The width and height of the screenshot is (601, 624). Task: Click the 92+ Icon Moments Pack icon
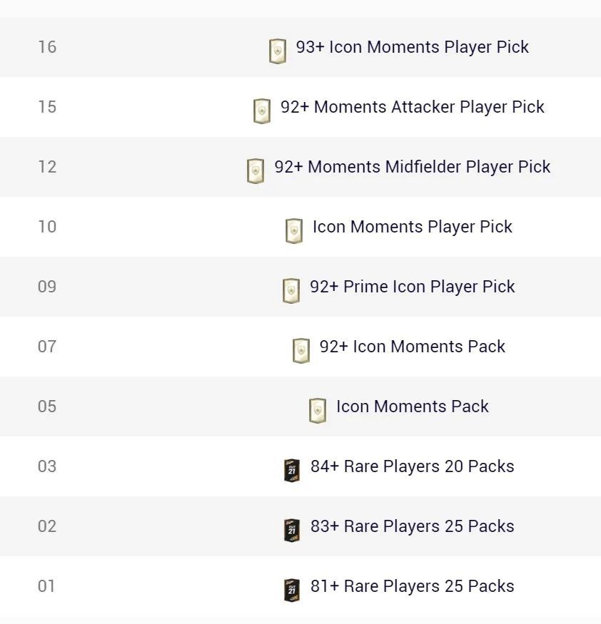pyautogui.click(x=301, y=351)
